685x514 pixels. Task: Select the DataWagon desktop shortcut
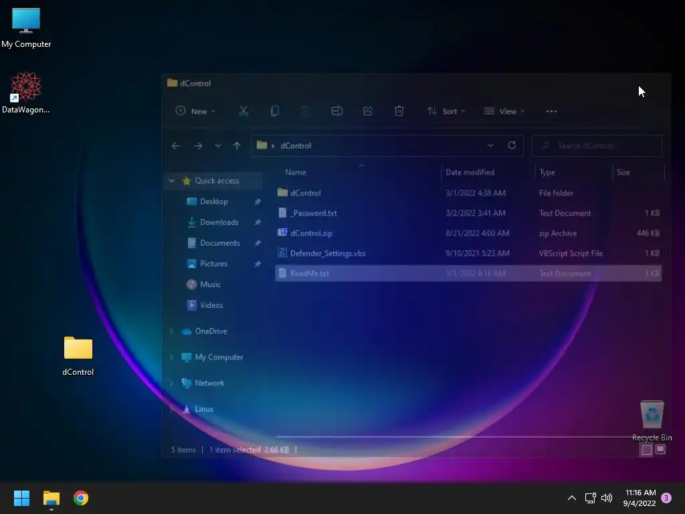26,92
